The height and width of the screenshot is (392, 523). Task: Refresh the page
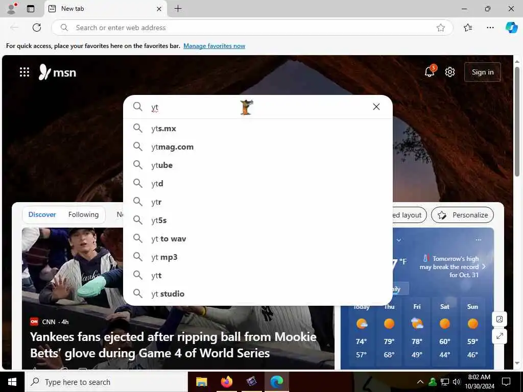(x=37, y=28)
